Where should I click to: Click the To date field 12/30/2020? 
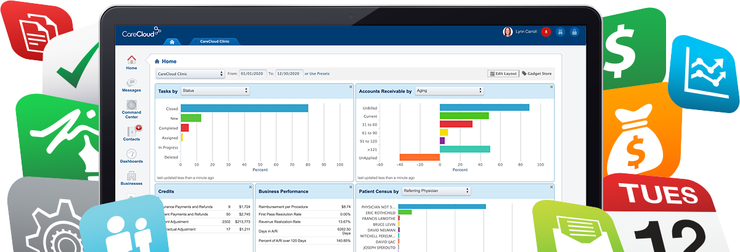(x=288, y=74)
